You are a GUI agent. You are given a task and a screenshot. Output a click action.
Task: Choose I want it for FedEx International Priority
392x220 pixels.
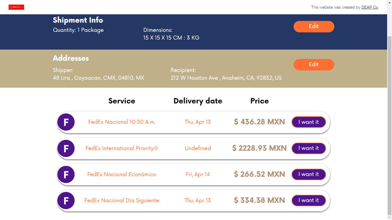point(309,148)
